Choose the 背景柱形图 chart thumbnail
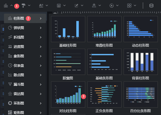This screenshot has width=161, height=115. click(141, 62)
